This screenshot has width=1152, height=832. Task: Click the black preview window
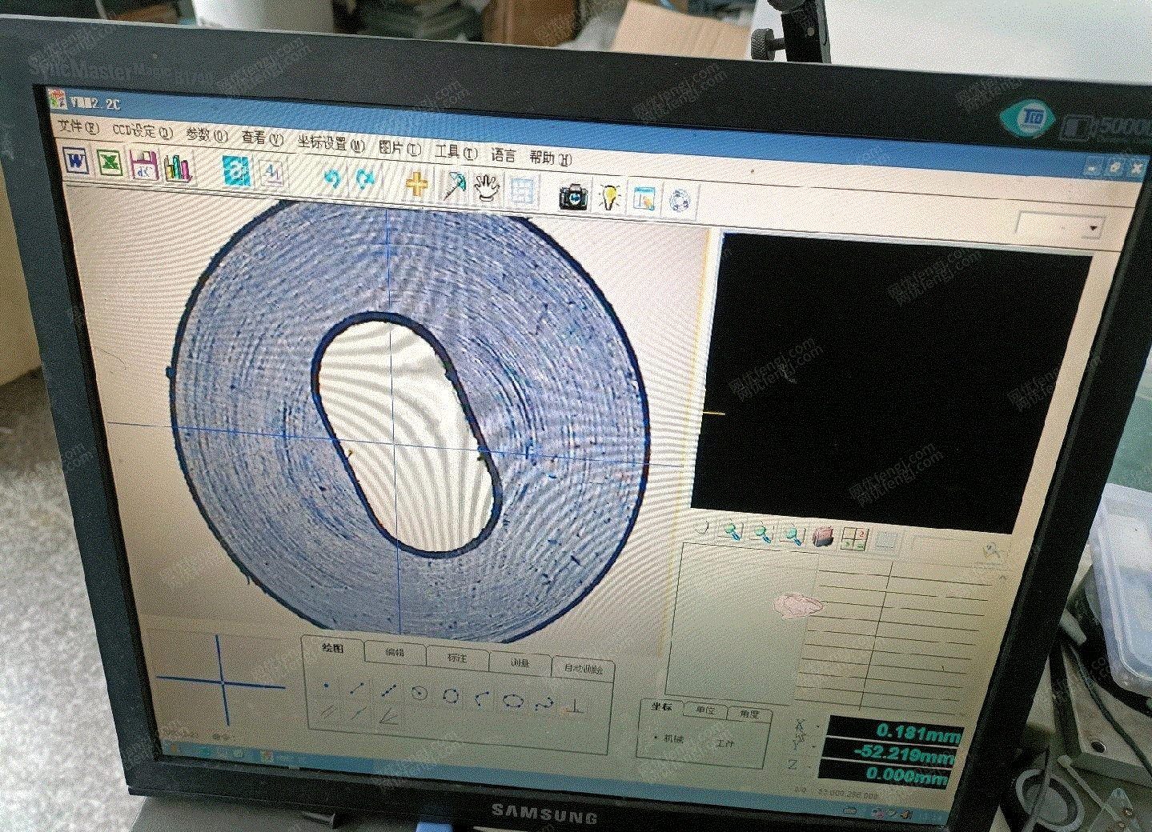click(x=890, y=382)
